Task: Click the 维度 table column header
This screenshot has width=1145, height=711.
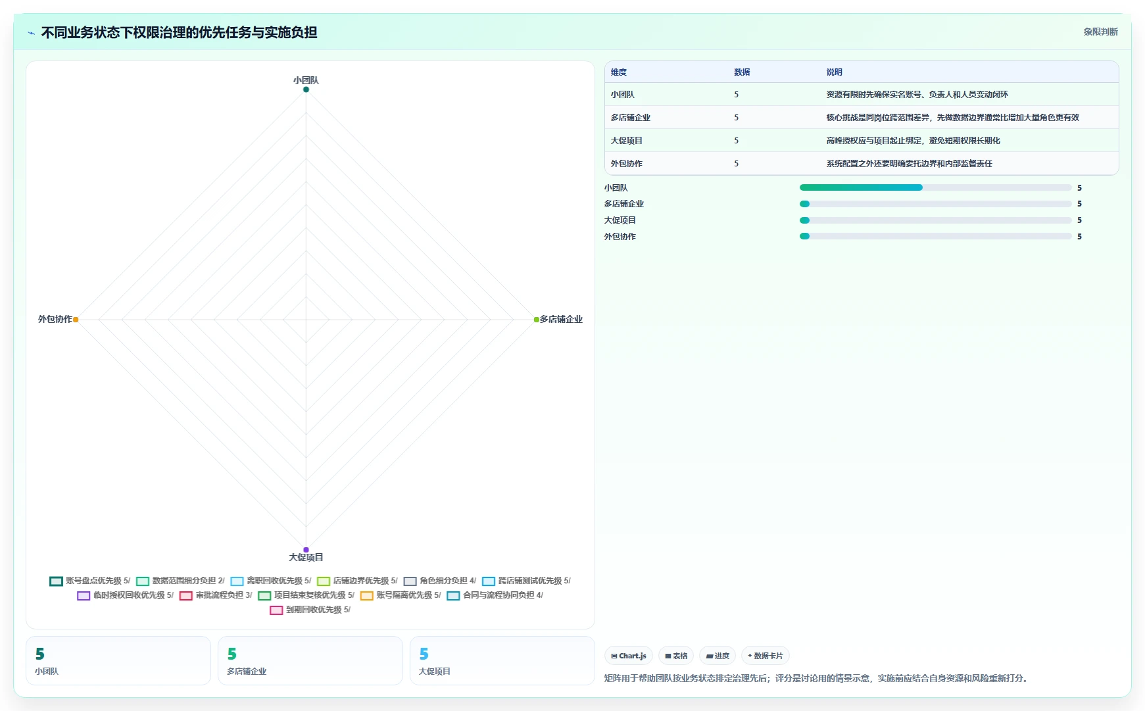Action: [619, 72]
